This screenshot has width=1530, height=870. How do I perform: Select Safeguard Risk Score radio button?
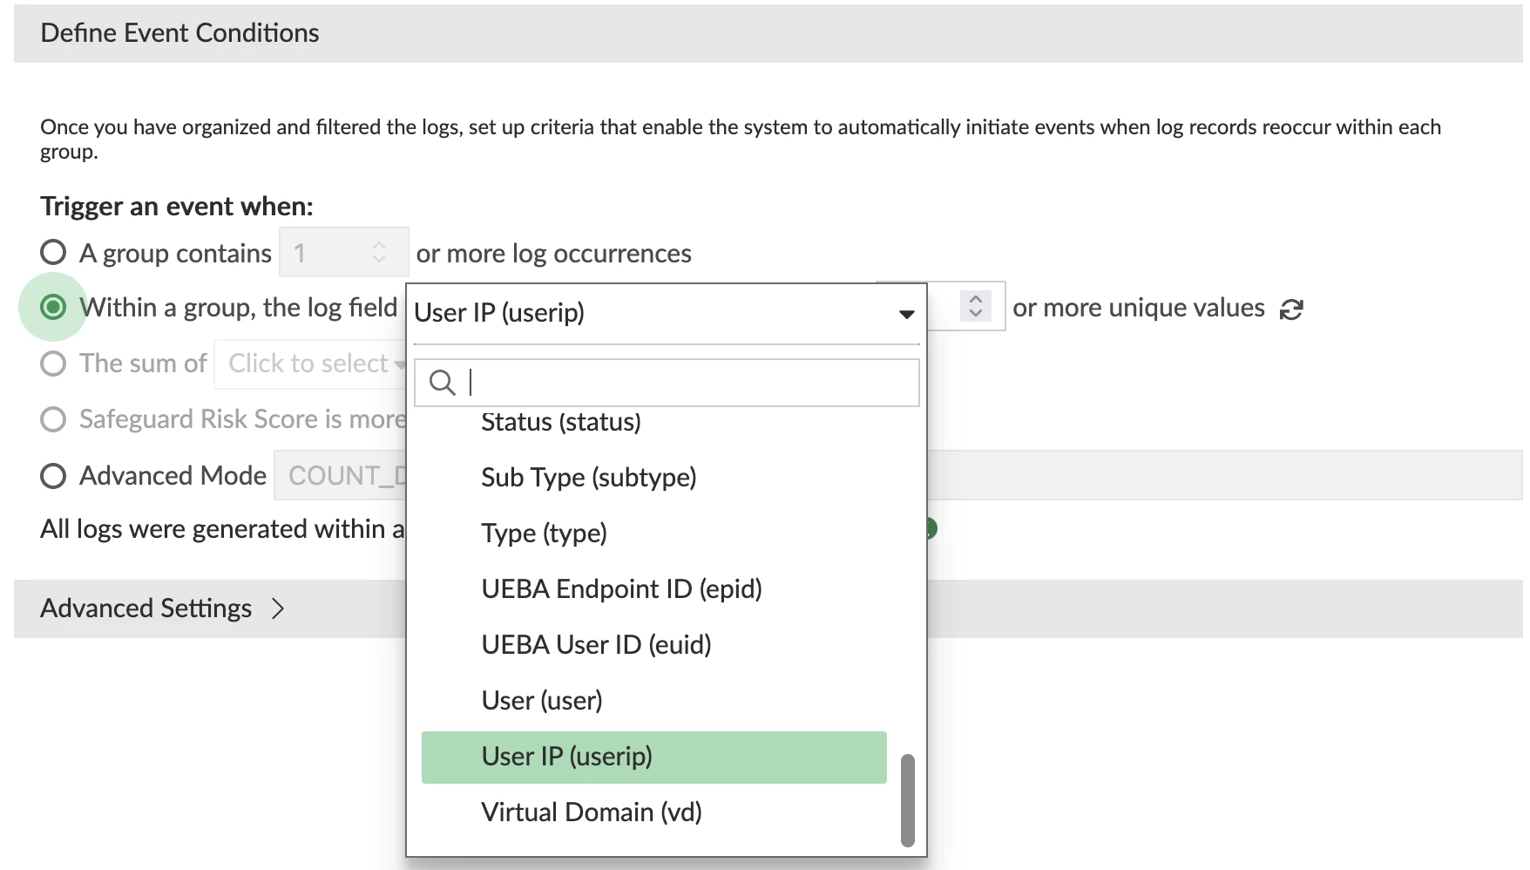[x=53, y=419]
